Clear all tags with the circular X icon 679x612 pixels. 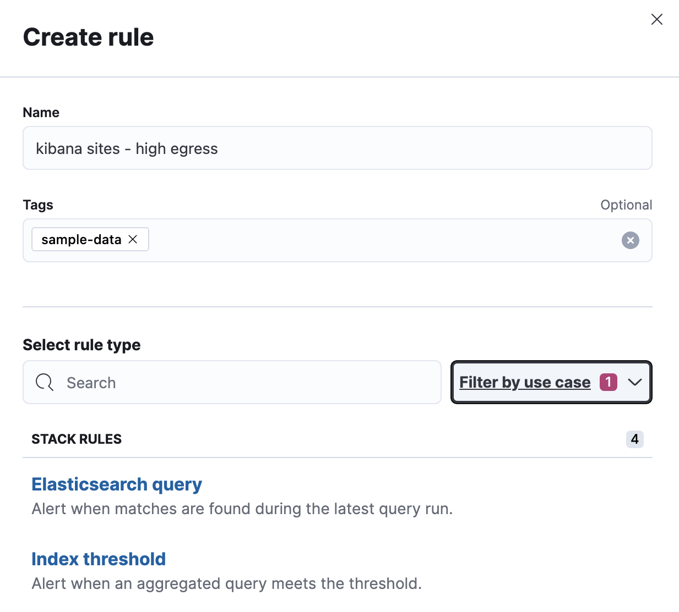tap(630, 240)
